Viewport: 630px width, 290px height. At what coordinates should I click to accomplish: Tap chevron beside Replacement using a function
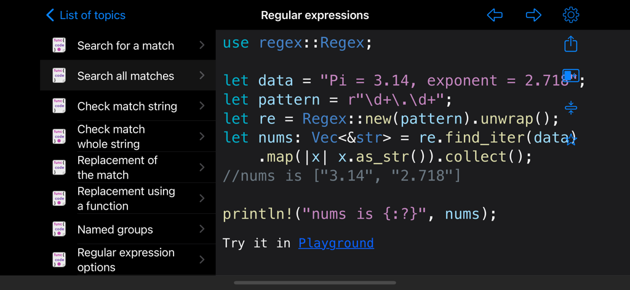tap(202, 198)
